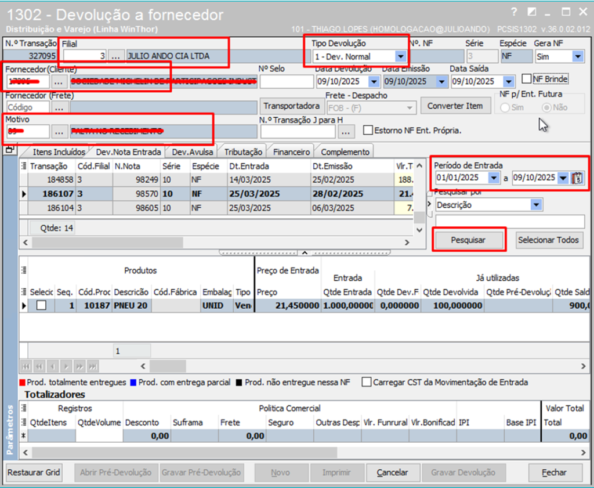Open lookup for N.º Transação J para H
The height and width of the screenshot is (488, 594).
346,132
